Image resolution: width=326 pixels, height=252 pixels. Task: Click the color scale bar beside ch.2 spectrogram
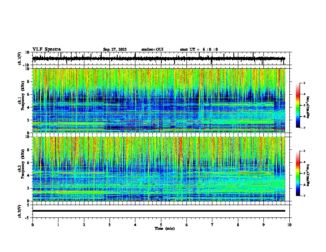(298, 173)
